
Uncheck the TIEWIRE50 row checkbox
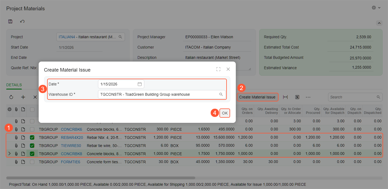click(x=32, y=146)
